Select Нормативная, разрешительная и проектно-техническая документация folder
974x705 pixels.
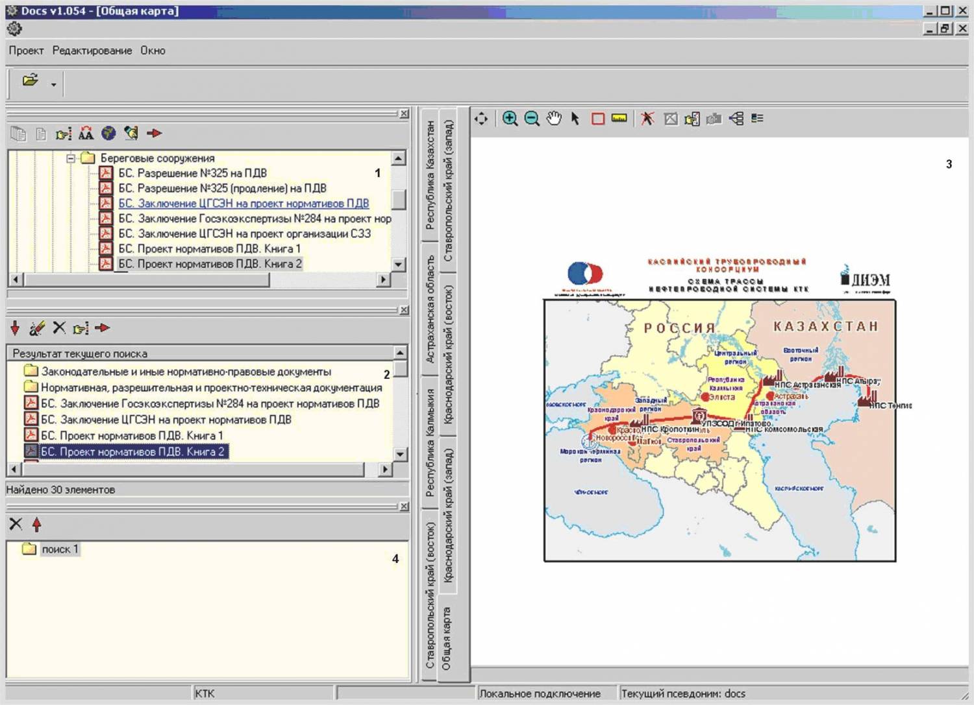click(x=211, y=388)
